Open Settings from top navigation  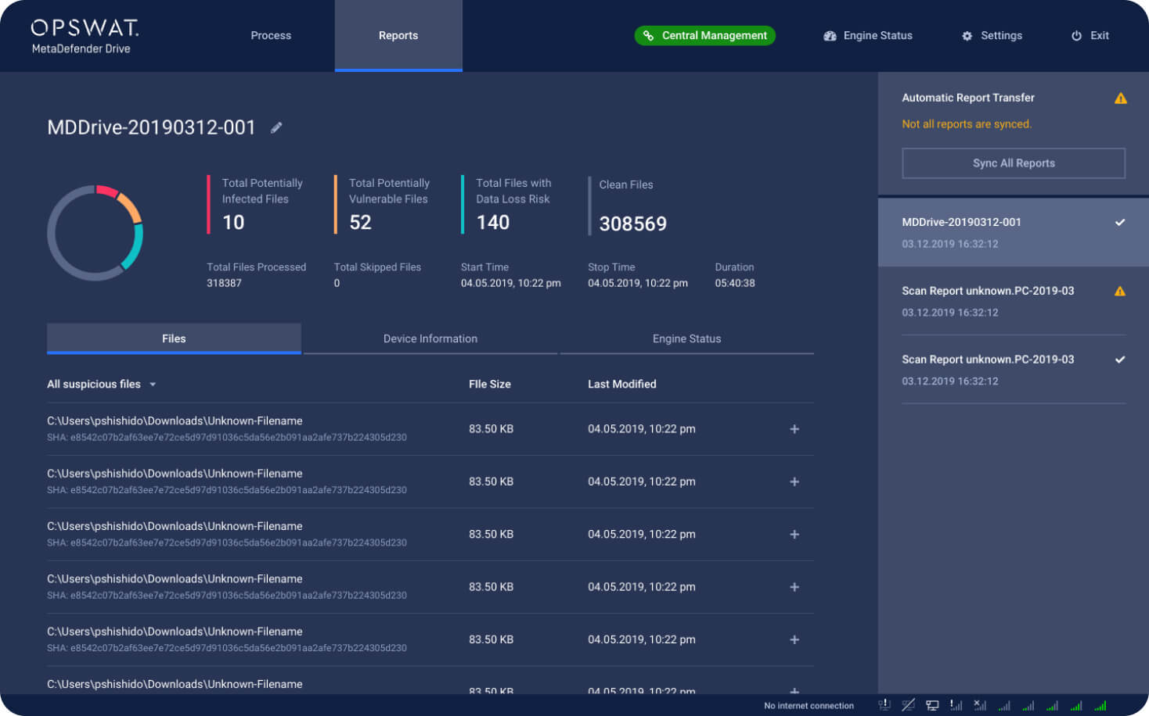pyautogui.click(x=992, y=35)
